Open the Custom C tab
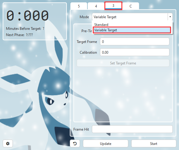 [x=131, y=6]
